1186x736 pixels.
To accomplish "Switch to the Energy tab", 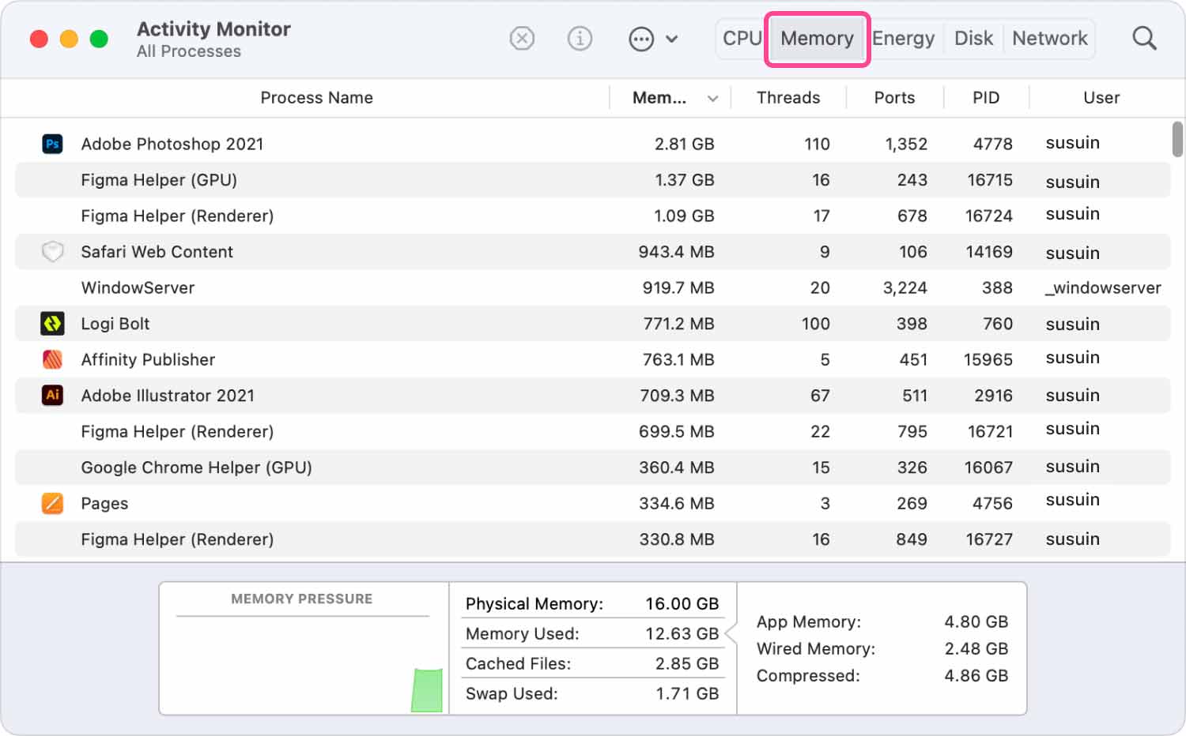I will click(x=903, y=38).
